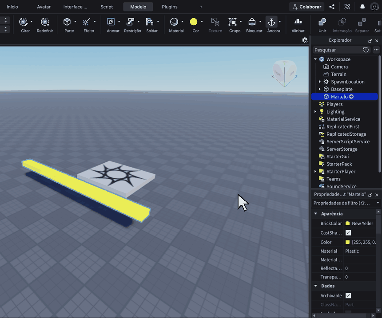Collapse the Workspace tree node
This screenshot has height=318, width=382.
pos(315,59)
